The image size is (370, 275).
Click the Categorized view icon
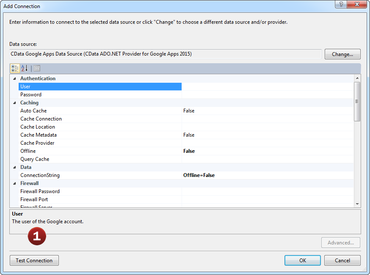click(x=15, y=68)
